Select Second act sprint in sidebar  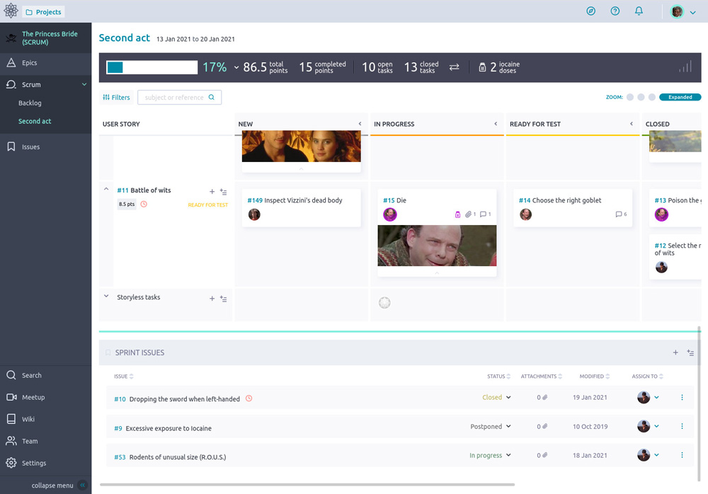coord(34,121)
